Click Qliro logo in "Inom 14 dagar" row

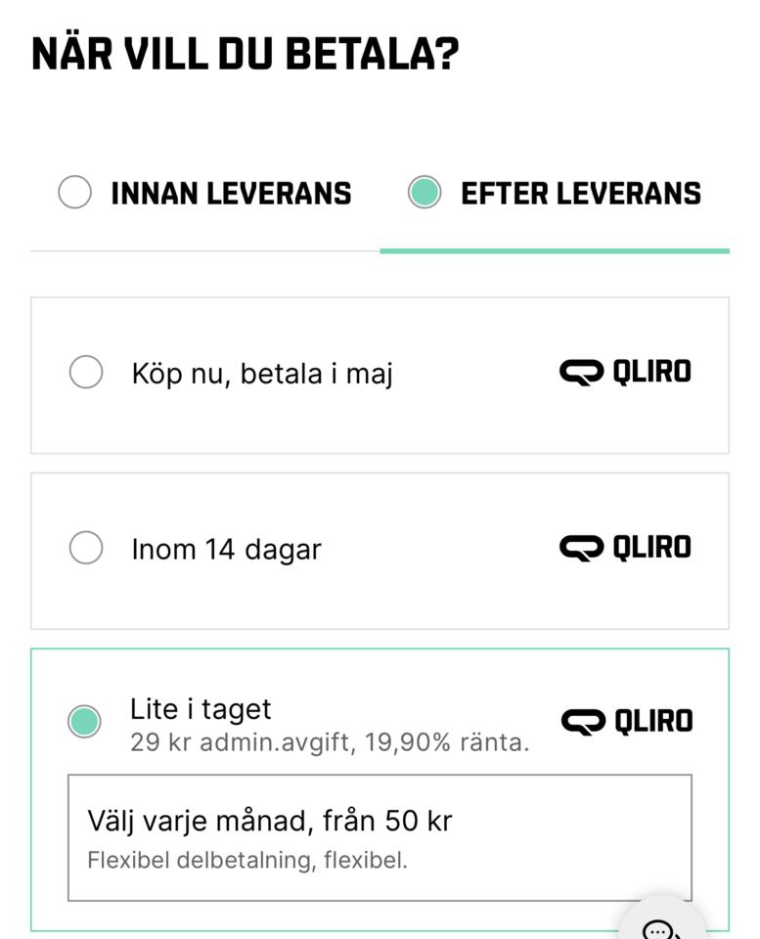(625, 548)
